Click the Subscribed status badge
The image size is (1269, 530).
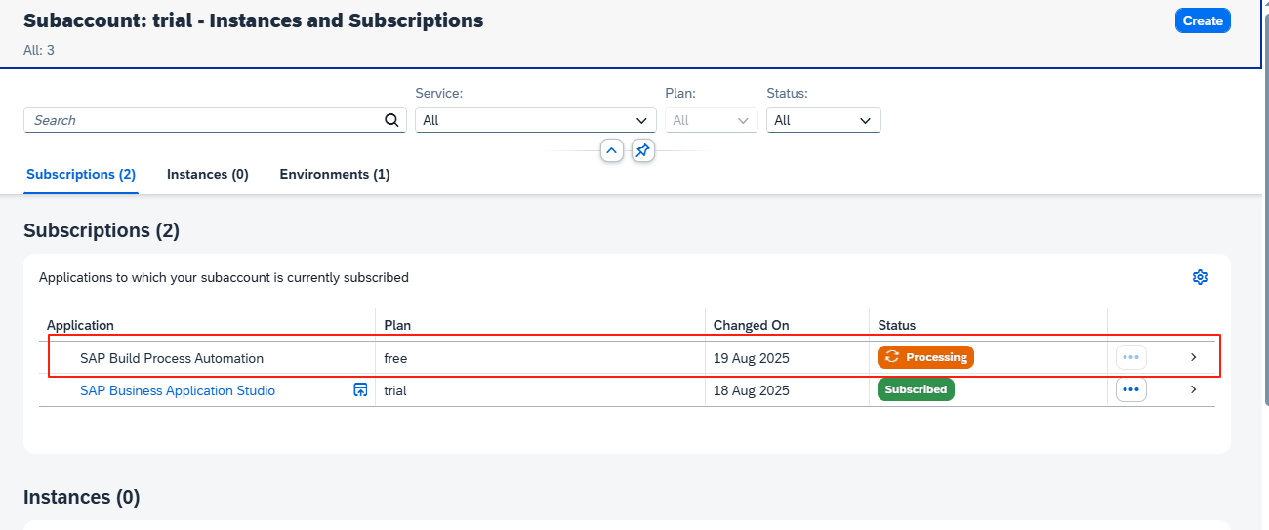[915, 389]
